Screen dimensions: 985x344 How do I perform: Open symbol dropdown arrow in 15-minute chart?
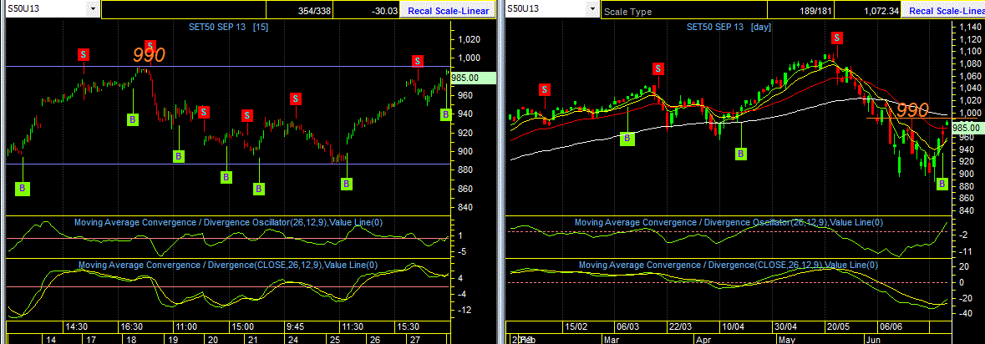click(93, 9)
